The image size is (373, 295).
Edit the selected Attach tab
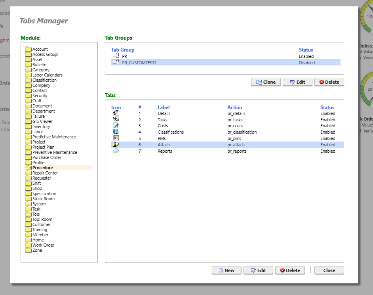click(x=258, y=270)
